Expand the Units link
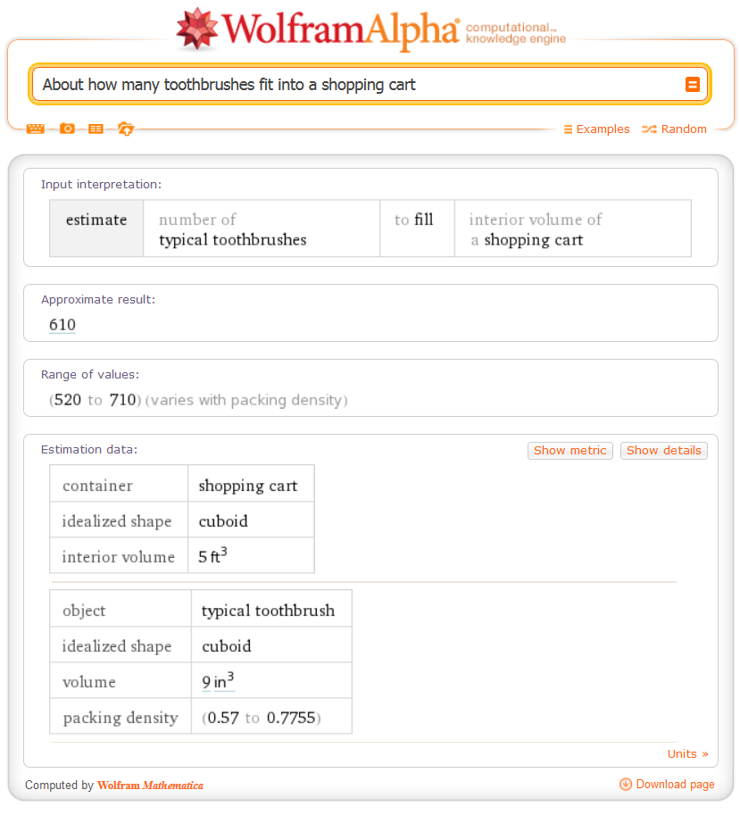The image size is (740, 815). tap(687, 753)
